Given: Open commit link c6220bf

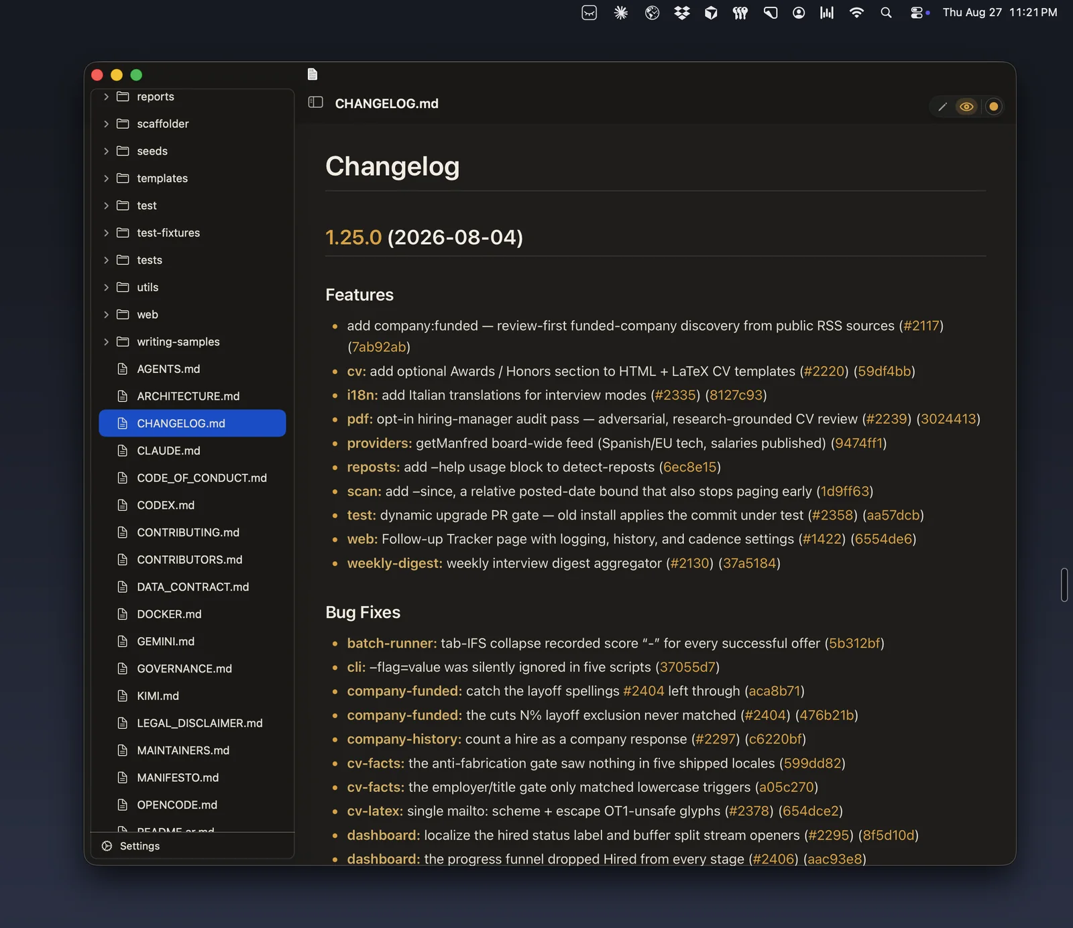Looking at the screenshot, I should (775, 740).
